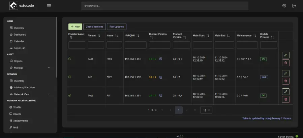This screenshot has height=138, width=303.
Task: Go to Inventory in sidebar
Action: click(x=19, y=81)
